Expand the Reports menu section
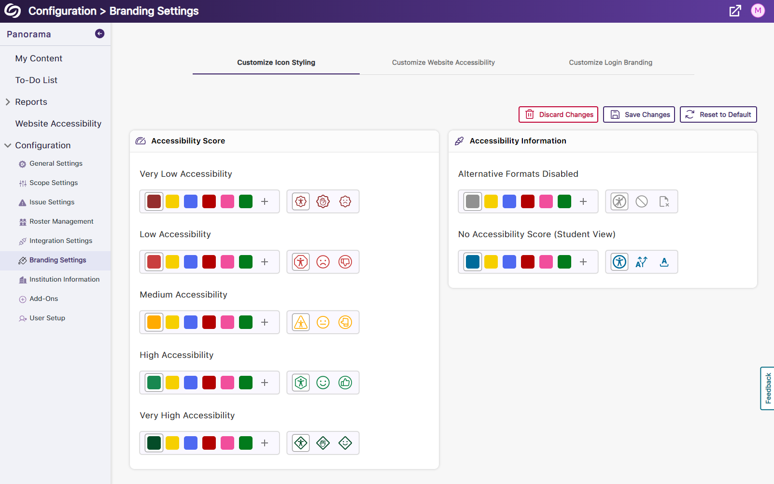 pos(8,102)
